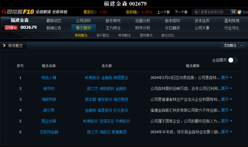Expand the 互联网金融 concept analysis
Screen dimensions: 248x147
click(x=227, y=132)
